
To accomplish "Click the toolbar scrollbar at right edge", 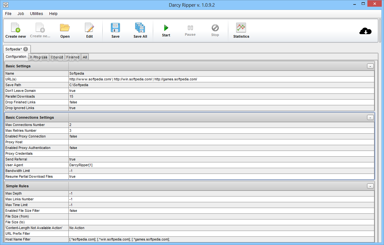I will (x=380, y=31).
